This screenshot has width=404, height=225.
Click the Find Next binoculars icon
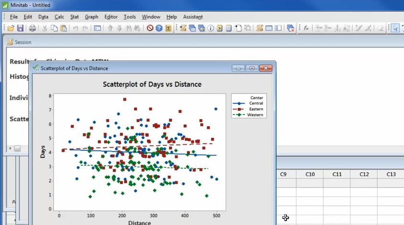click(x=137, y=28)
